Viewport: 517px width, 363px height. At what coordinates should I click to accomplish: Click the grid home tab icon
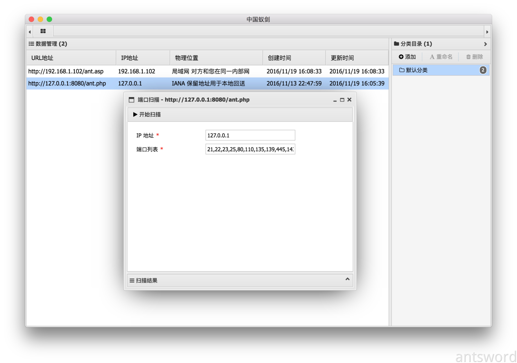pos(43,31)
